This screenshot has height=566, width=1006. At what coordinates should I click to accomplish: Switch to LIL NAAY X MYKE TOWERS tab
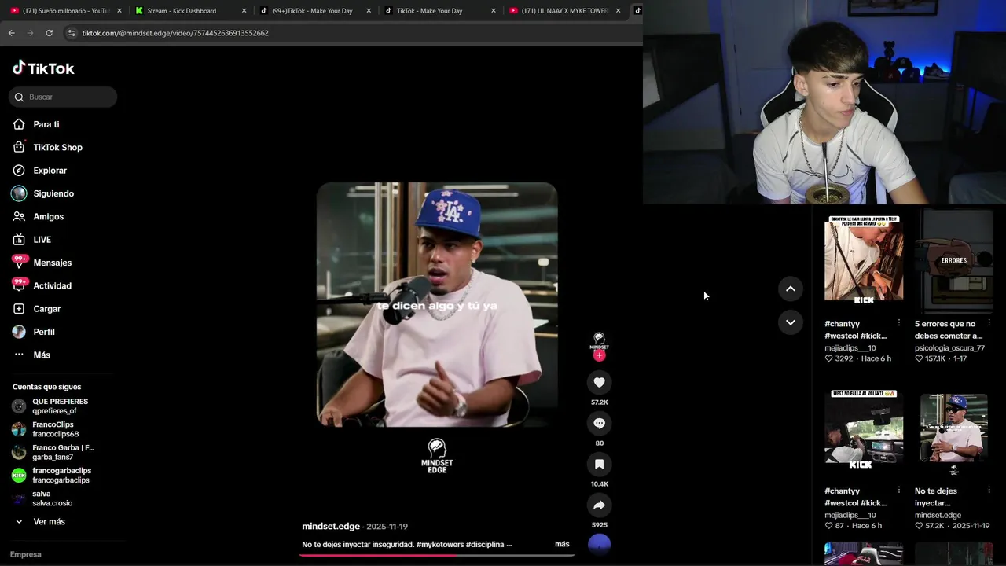(564, 11)
